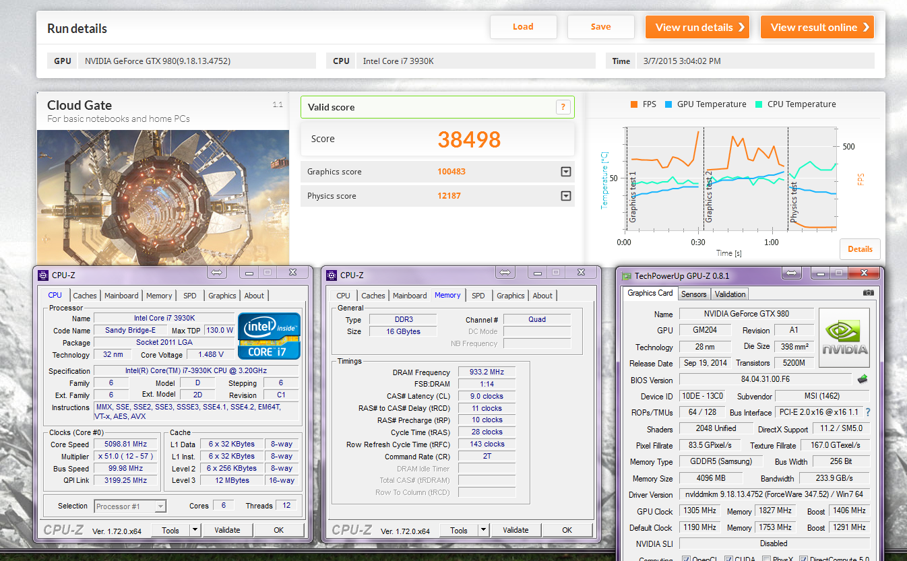Screen dimensions: 907x561
Task: Click the Core Voltage value 1.488 V
Action: 211,354
